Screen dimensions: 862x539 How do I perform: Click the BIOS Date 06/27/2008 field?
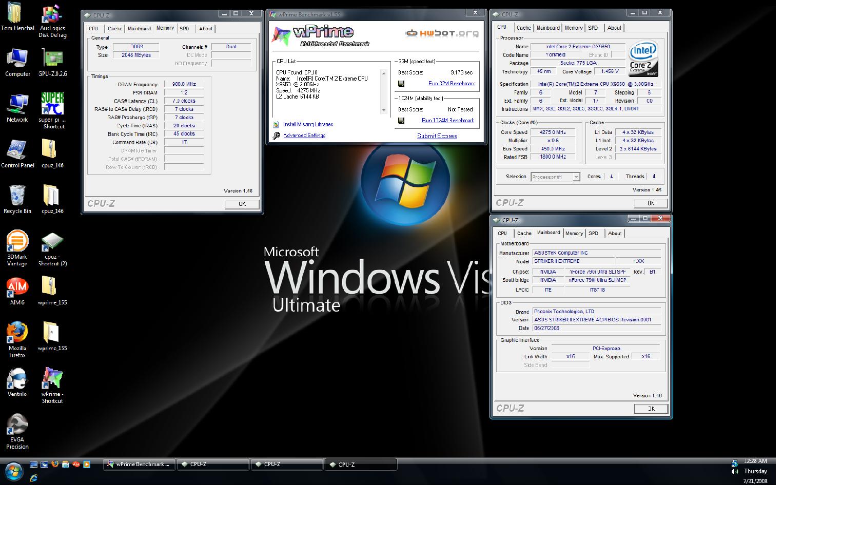pyautogui.click(x=597, y=328)
